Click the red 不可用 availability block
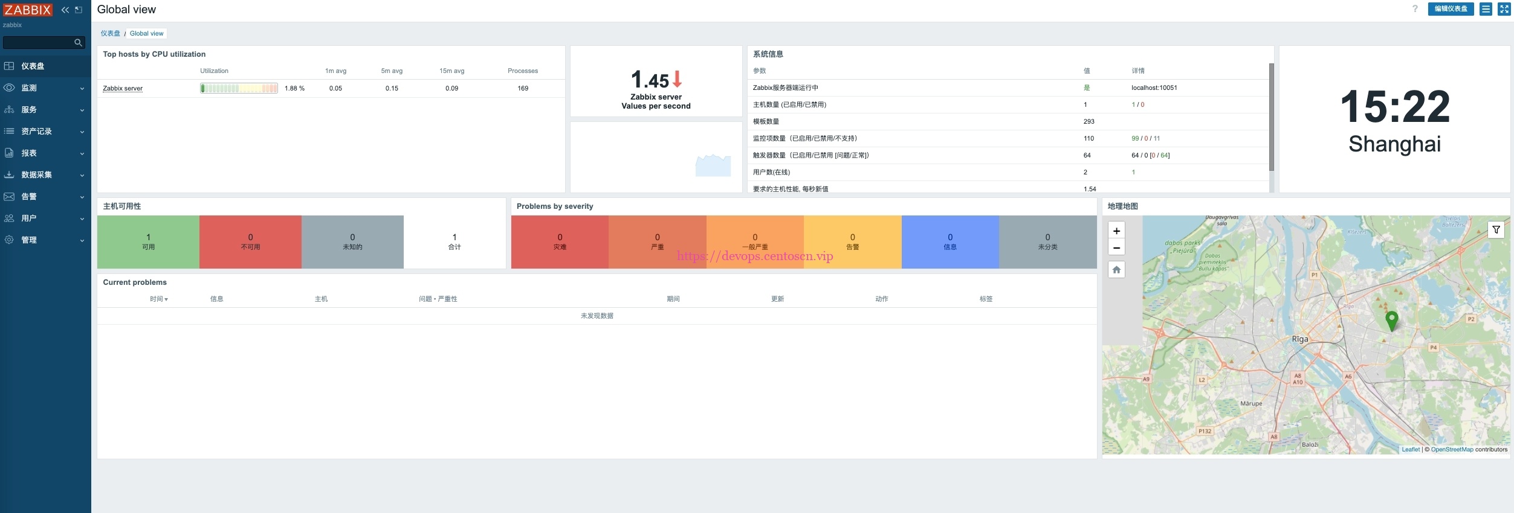Viewport: 1514px width, 513px height. point(250,242)
